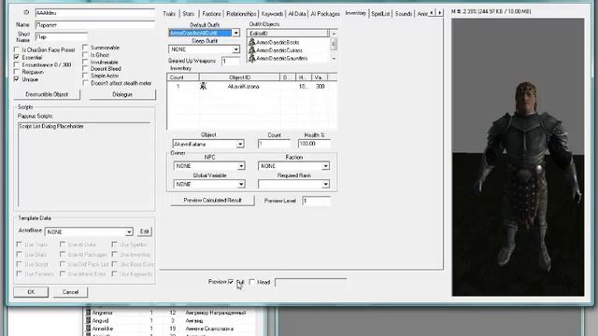Toggle the Encumbrance checkbox
This screenshot has width=598, height=336.
pyautogui.click(x=17, y=64)
